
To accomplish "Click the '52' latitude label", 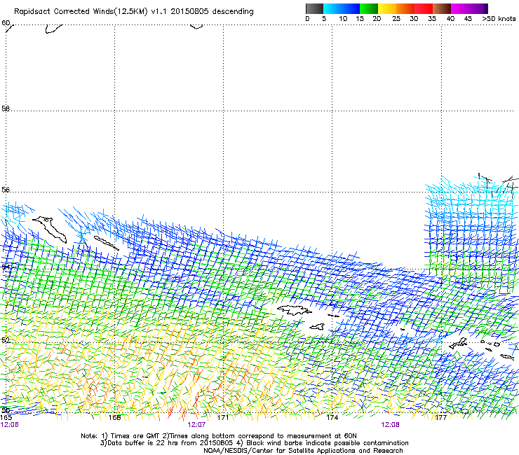I will pos(6,340).
